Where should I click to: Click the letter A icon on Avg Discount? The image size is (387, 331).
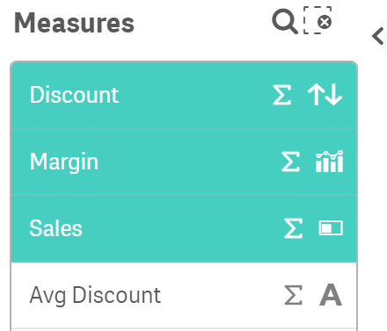(331, 295)
